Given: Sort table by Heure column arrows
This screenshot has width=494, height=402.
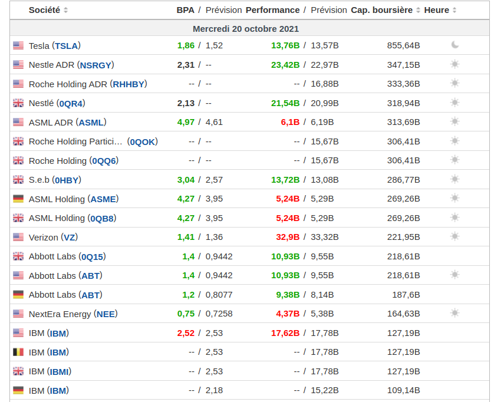Looking at the screenshot, I should [455, 10].
